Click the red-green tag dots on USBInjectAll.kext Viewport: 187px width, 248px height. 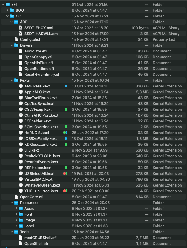[65, 173]
